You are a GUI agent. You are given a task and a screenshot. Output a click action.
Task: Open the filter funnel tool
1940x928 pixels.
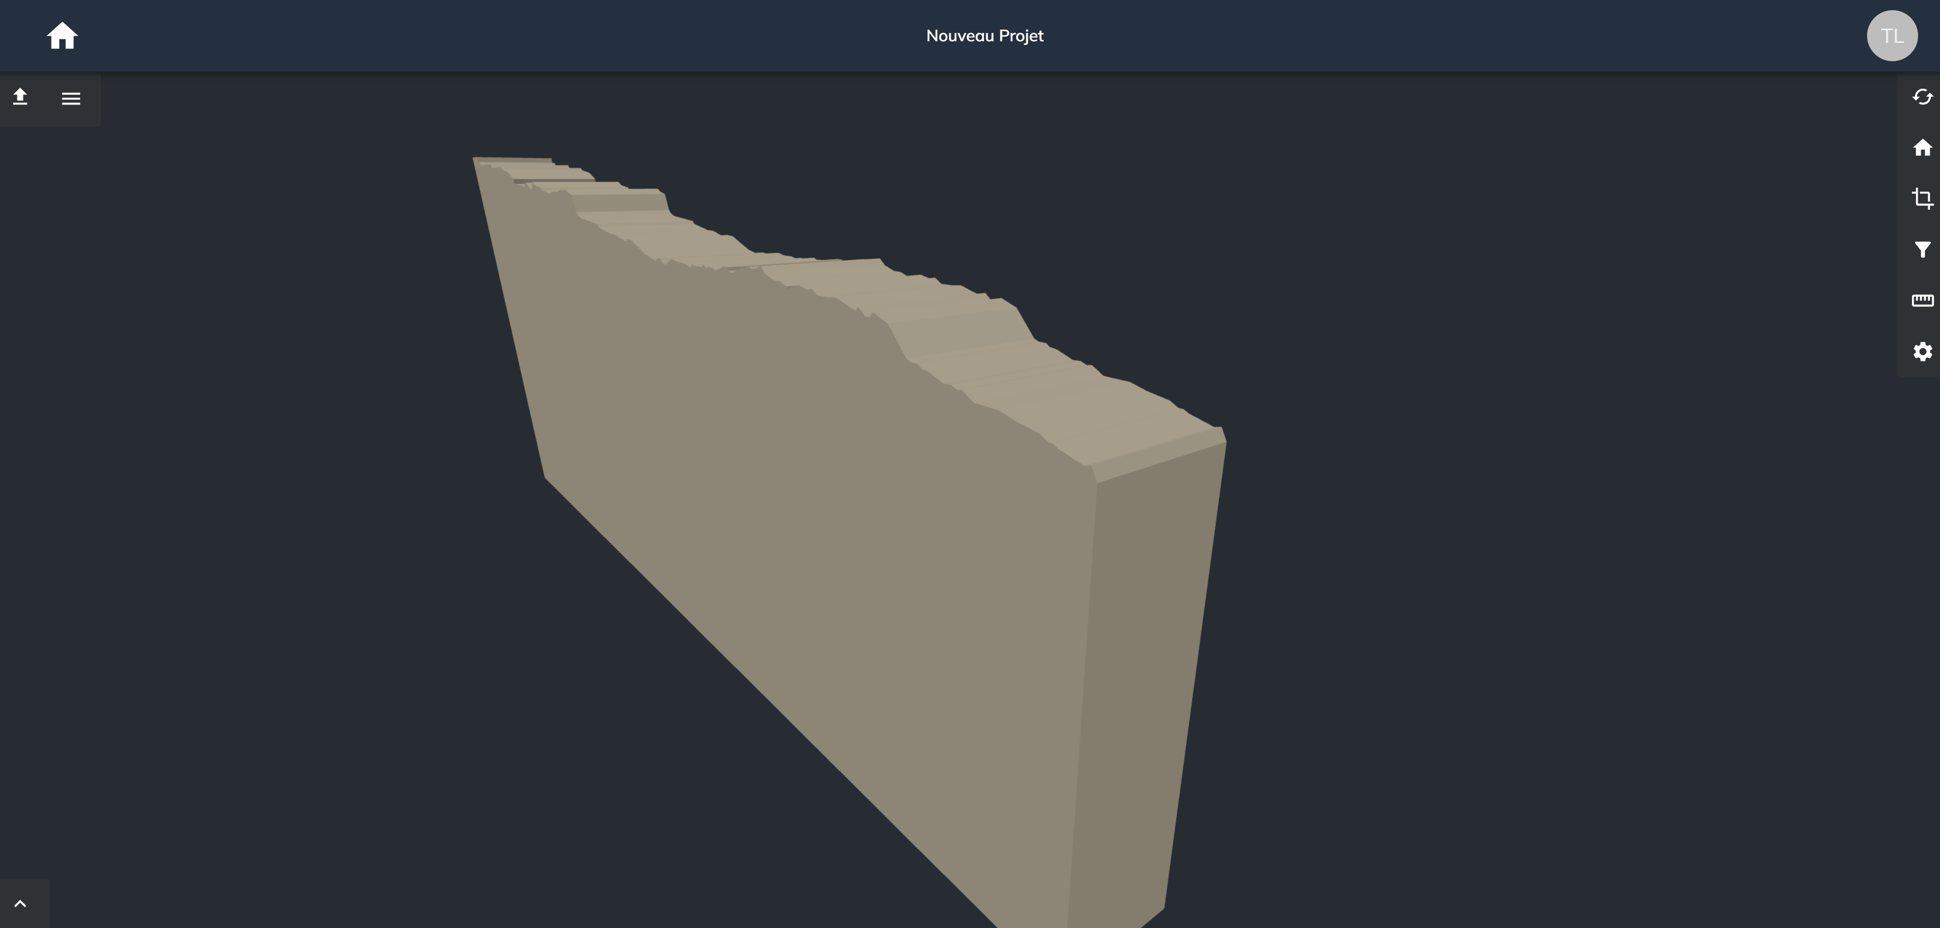(1923, 249)
